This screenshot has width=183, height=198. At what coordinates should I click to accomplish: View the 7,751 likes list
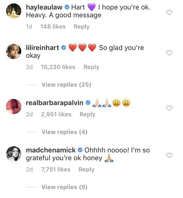click(56, 169)
